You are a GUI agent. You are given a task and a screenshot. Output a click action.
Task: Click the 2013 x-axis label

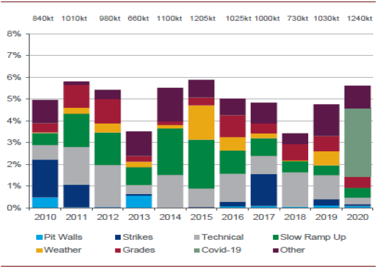click(x=139, y=217)
